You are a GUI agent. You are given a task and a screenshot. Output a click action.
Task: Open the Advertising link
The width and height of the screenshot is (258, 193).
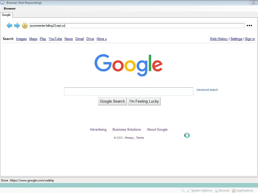pos(98,129)
